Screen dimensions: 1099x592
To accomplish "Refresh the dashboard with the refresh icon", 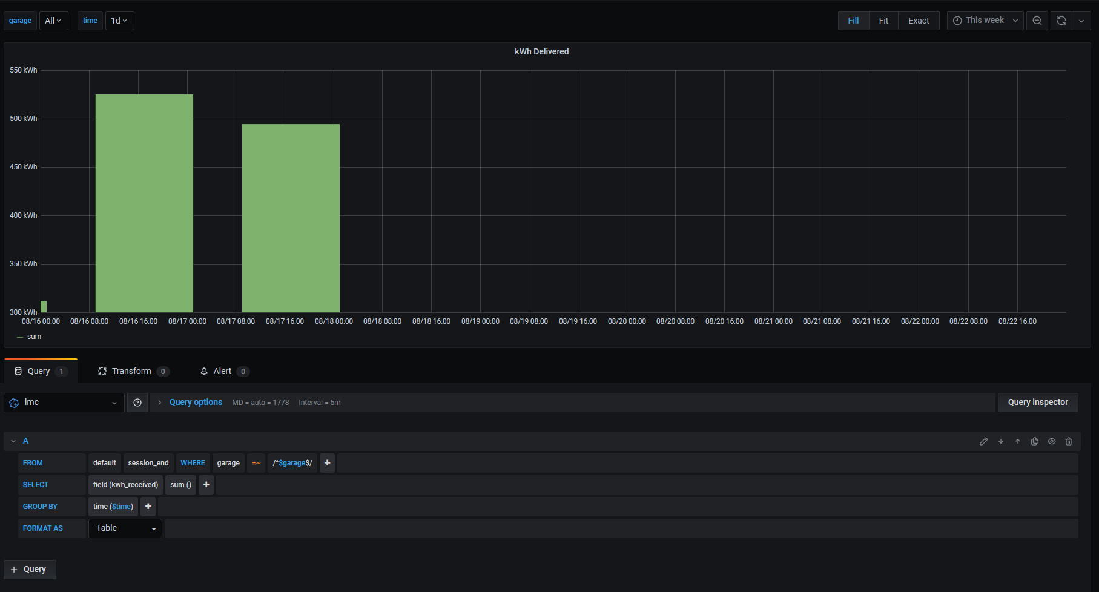I will pos(1060,20).
